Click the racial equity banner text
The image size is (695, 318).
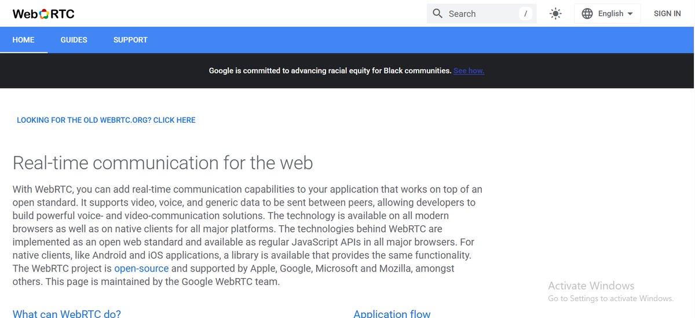(330, 71)
